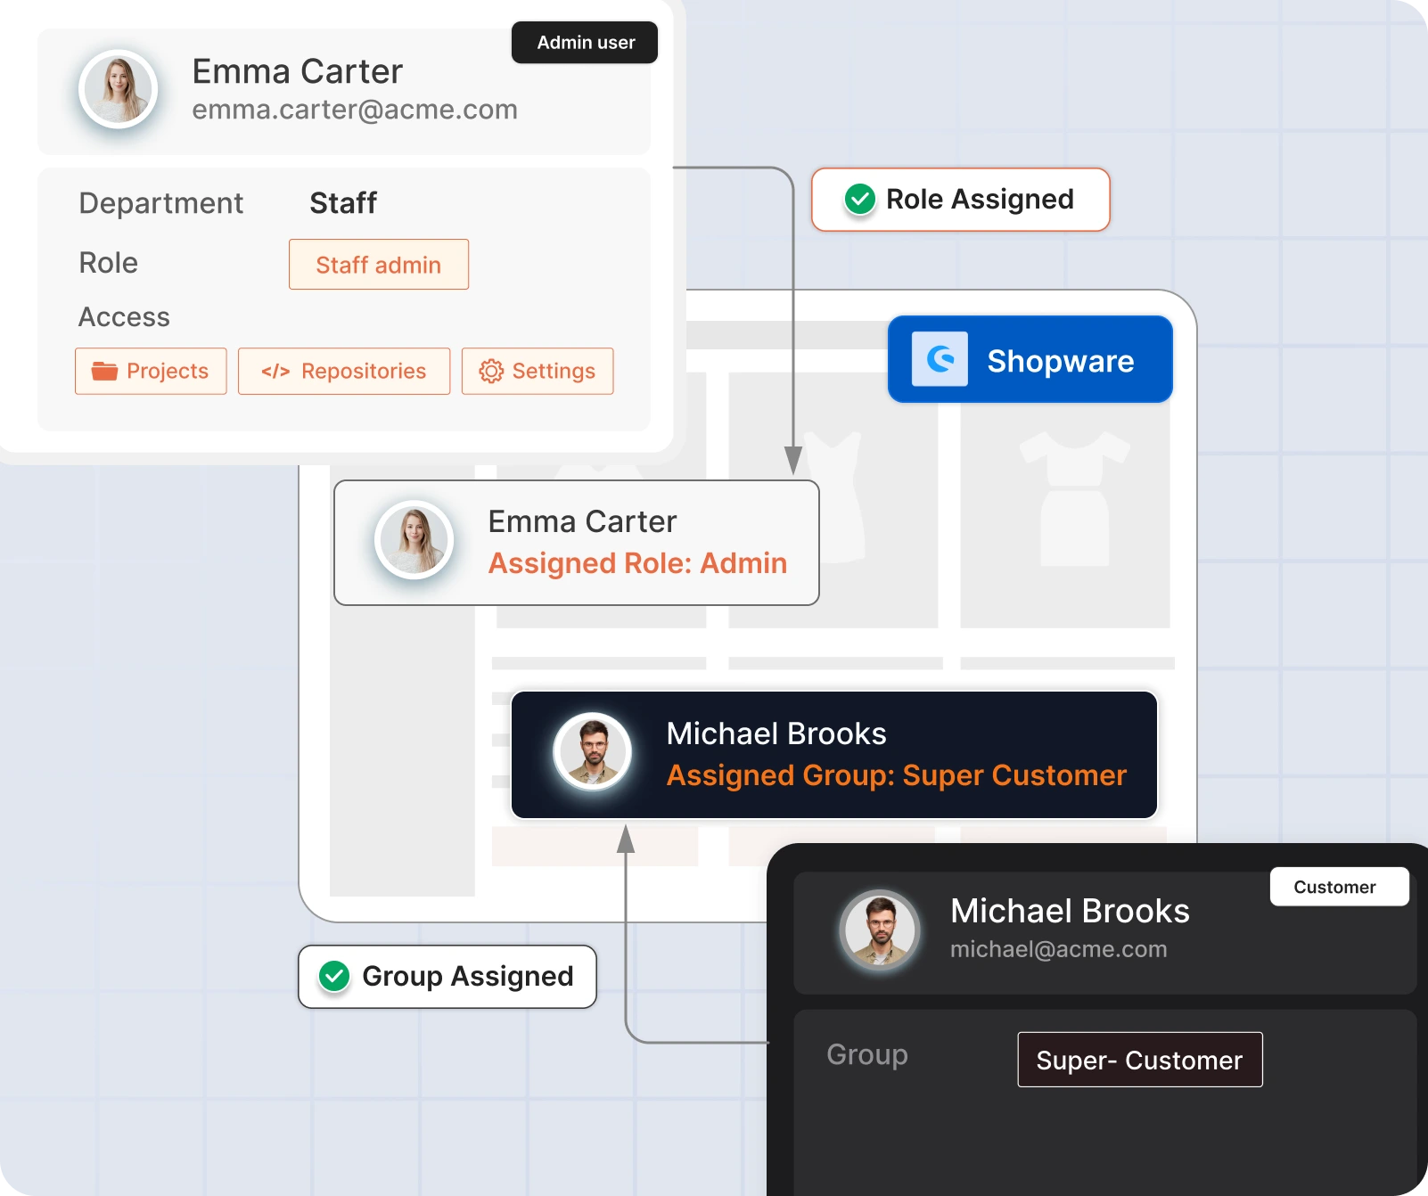Click Emma Carter name in Assigned Role card
The image size is (1428, 1196).
583,521
